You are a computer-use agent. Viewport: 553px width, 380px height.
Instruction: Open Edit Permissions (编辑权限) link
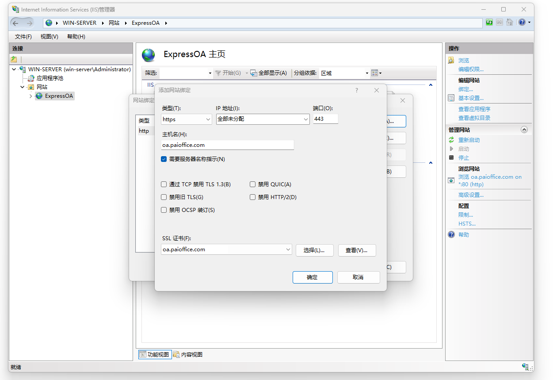click(471, 69)
